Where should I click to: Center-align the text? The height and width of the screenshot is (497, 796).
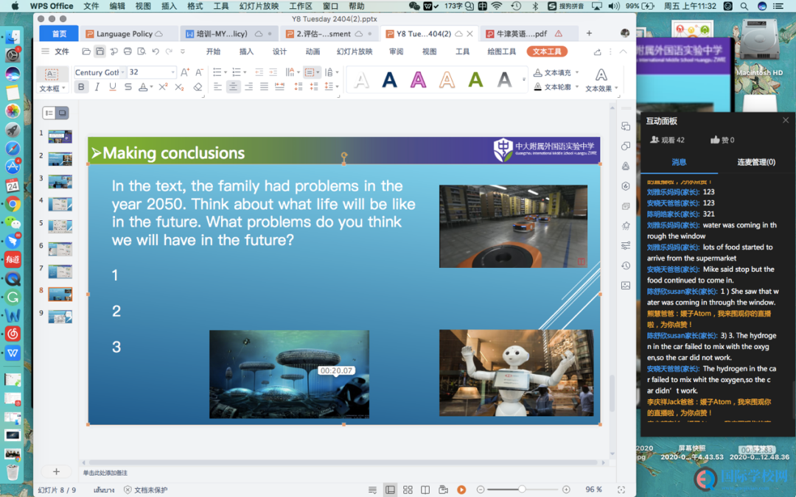pos(233,87)
